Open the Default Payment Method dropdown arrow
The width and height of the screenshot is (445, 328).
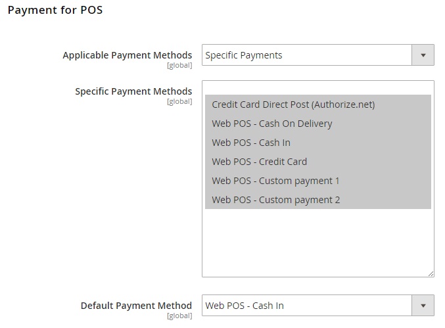[x=423, y=306]
